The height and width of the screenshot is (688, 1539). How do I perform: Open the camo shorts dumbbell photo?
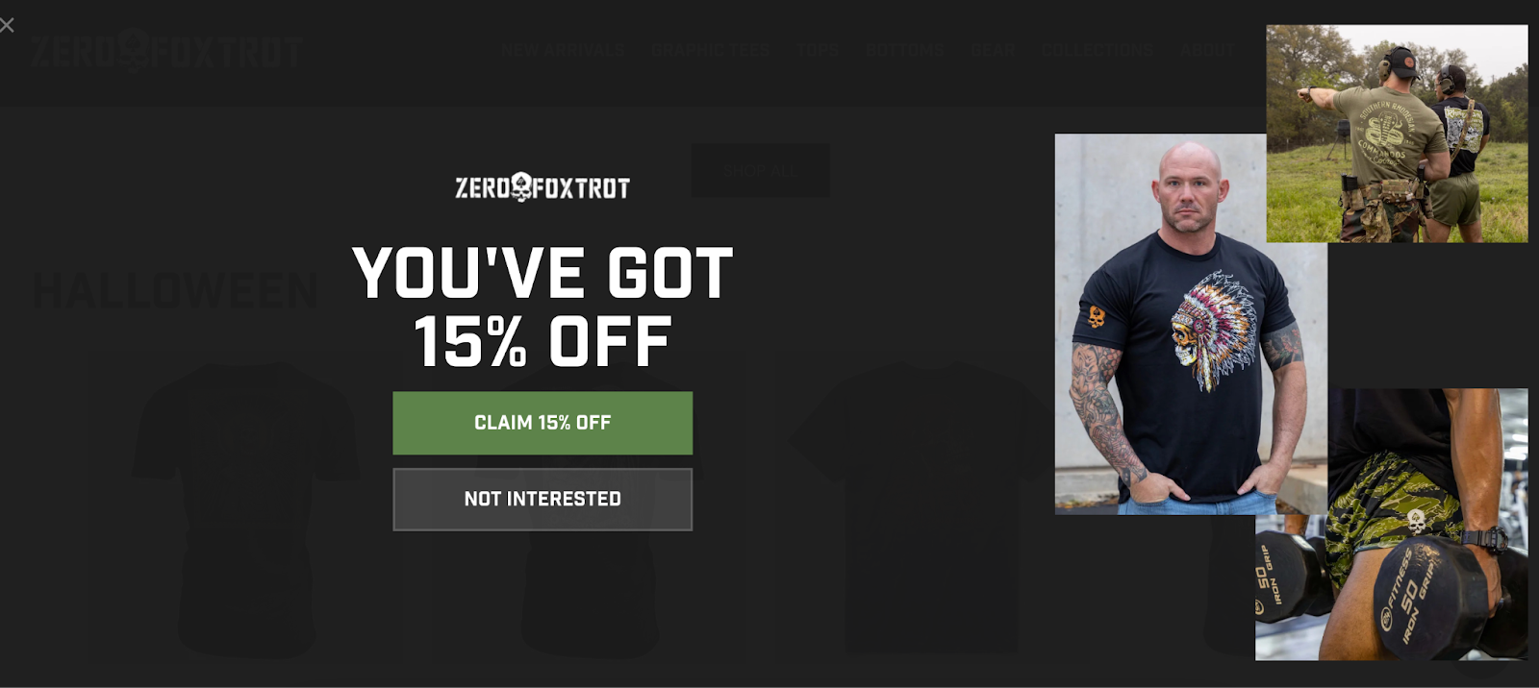point(1392,525)
